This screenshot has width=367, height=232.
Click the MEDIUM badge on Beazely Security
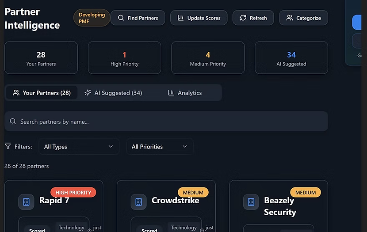306,192
